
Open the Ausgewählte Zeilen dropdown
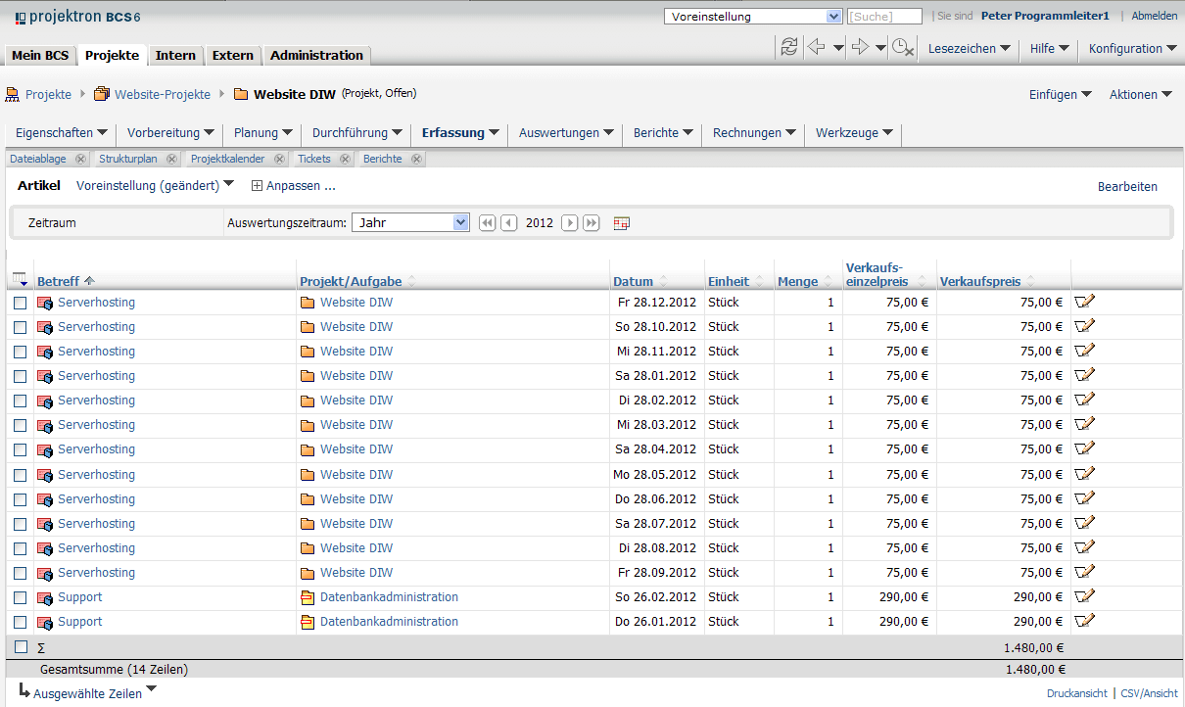[x=95, y=693]
